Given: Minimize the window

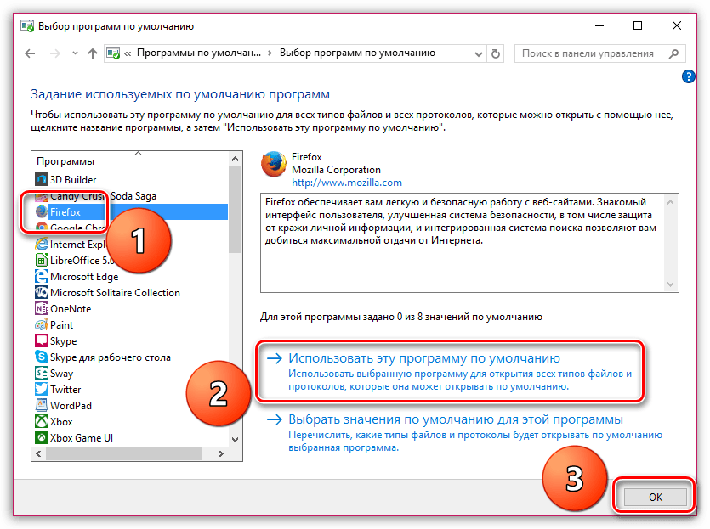Looking at the screenshot, I should click(599, 25).
